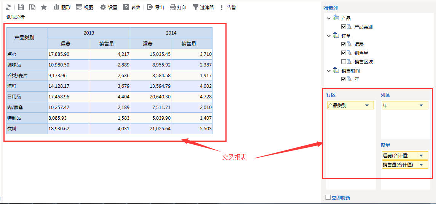The width and height of the screenshot is (436, 204).
Task: Open dropdown arrow on 年 column field
Action: [x=421, y=106]
